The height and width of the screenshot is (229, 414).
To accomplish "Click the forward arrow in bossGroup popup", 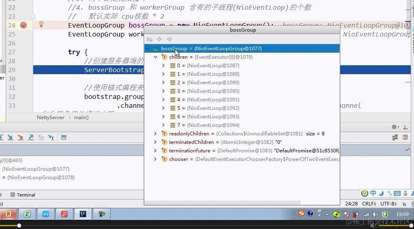I will [170, 39].
